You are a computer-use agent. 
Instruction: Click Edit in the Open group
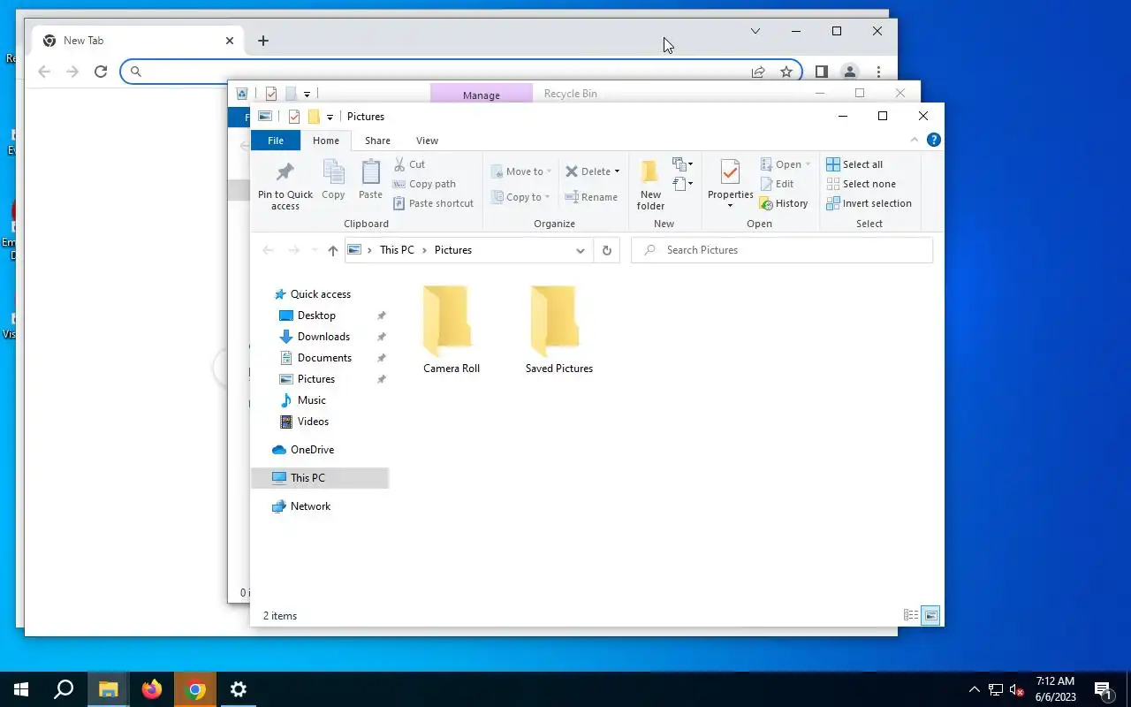point(777,184)
